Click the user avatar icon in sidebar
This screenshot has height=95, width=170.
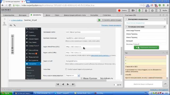coord(5,23)
